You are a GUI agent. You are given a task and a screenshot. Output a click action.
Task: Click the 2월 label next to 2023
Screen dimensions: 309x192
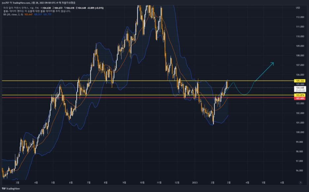(213, 182)
